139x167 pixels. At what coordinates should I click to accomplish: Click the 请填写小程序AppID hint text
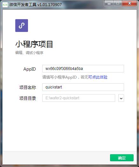(59, 77)
